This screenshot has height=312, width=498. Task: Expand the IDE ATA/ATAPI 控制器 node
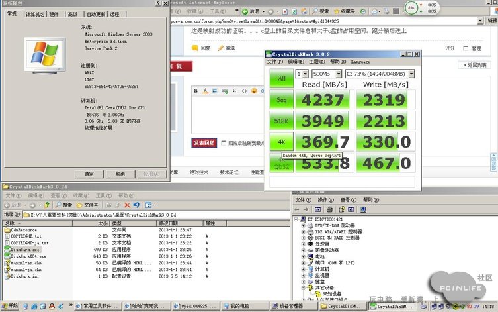tap(303, 232)
